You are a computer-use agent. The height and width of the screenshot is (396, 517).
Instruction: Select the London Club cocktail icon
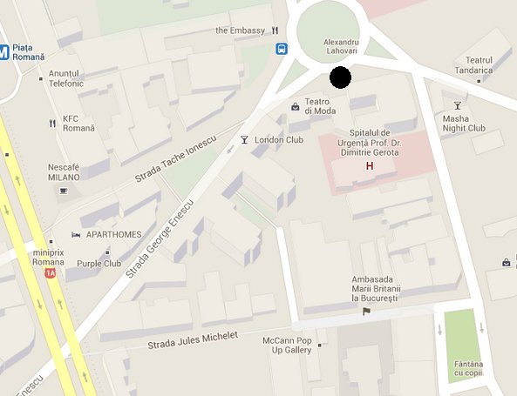(244, 140)
